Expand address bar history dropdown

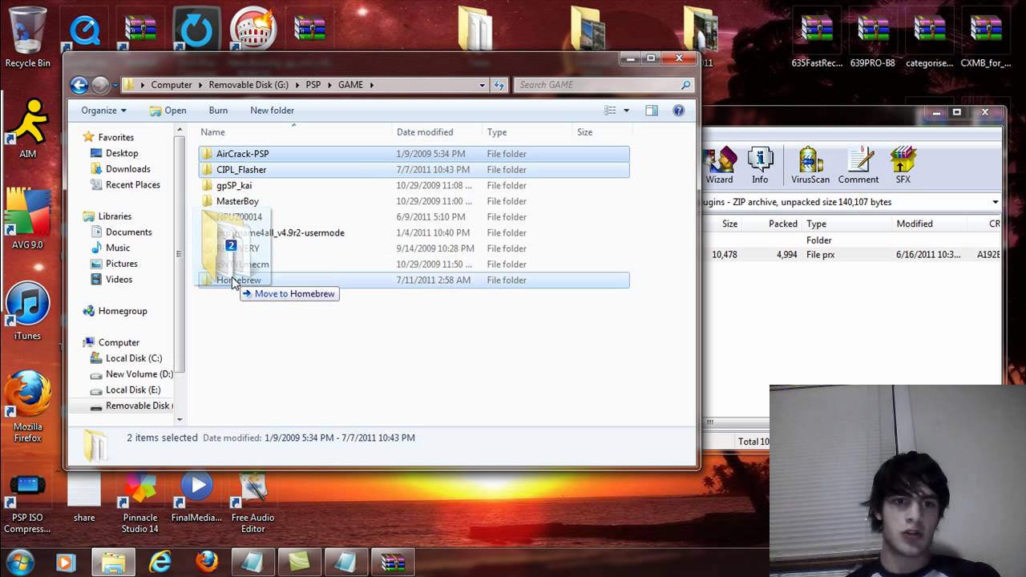click(483, 85)
